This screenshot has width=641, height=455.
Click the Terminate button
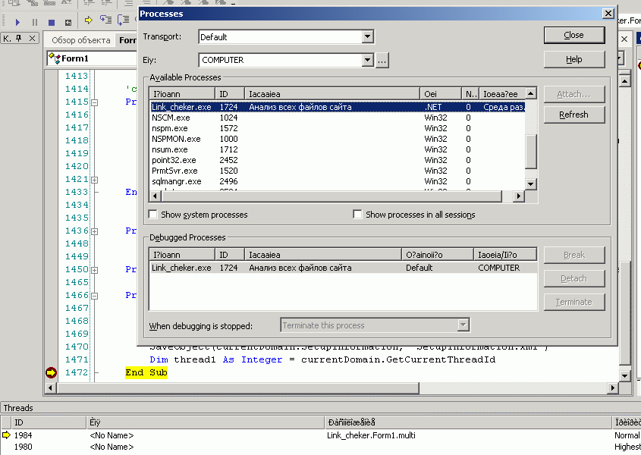click(574, 302)
